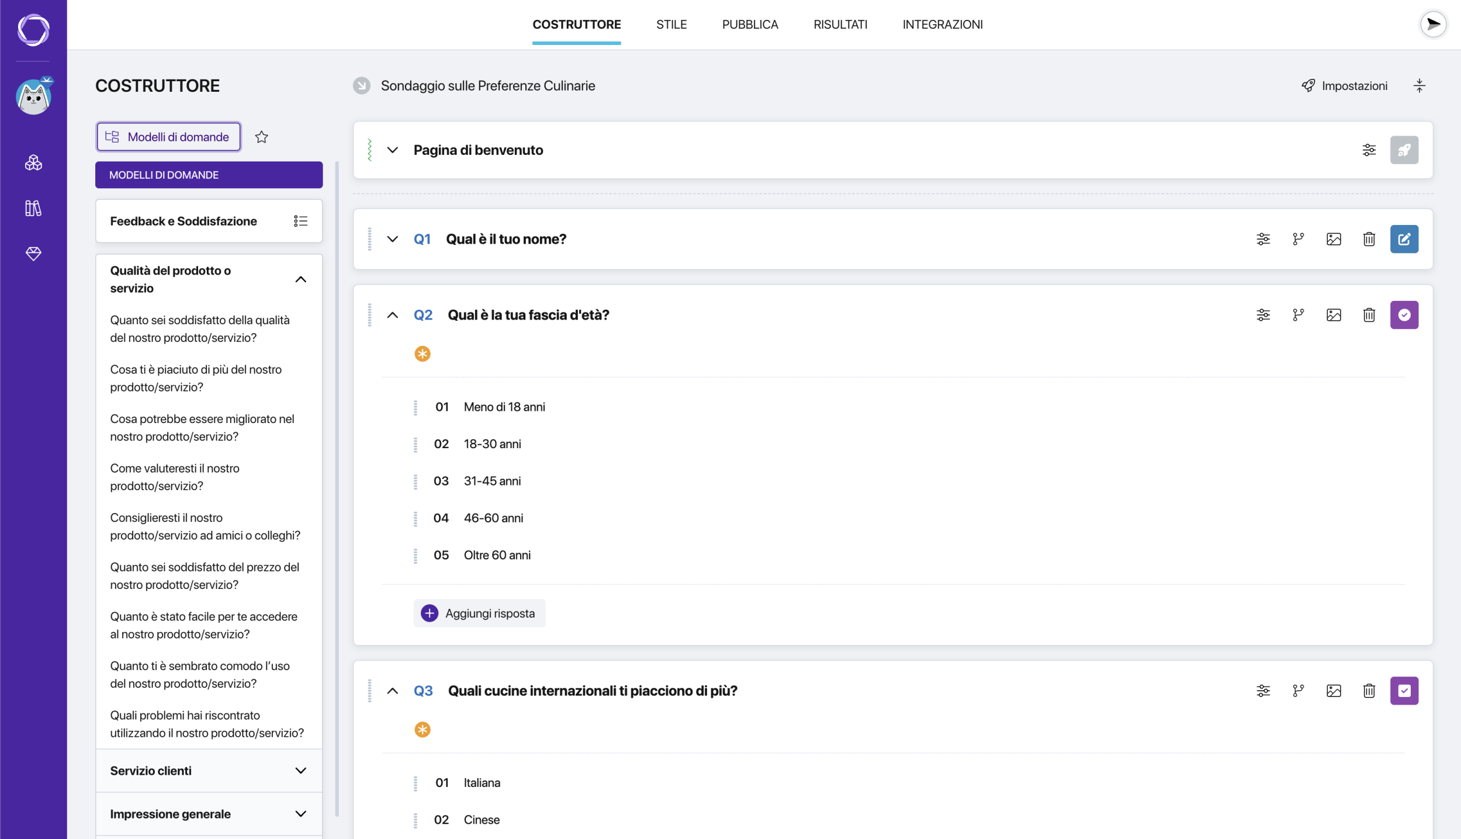The width and height of the screenshot is (1461, 839).
Task: Select answer Oltre 60 anni
Action: pos(497,555)
